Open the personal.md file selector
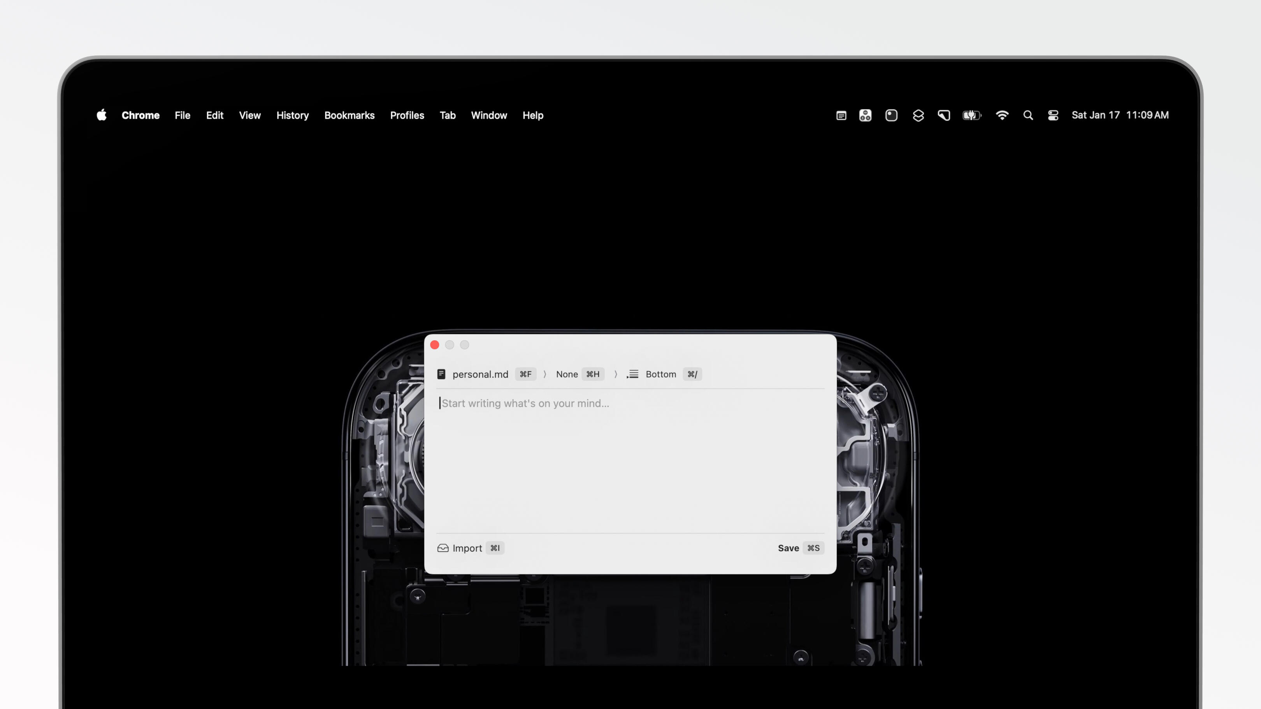The height and width of the screenshot is (709, 1261). tap(480, 374)
